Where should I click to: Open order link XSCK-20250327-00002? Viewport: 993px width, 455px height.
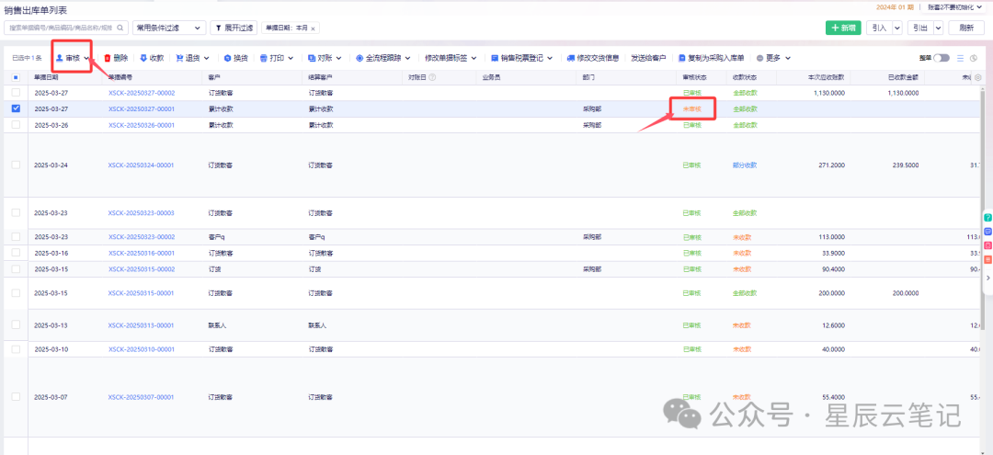tap(142, 93)
